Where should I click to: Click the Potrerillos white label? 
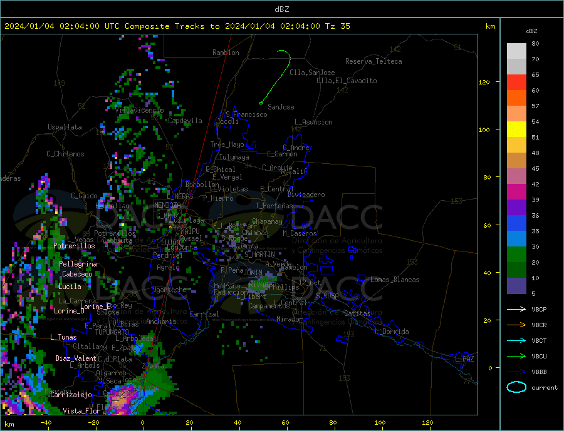74,246
